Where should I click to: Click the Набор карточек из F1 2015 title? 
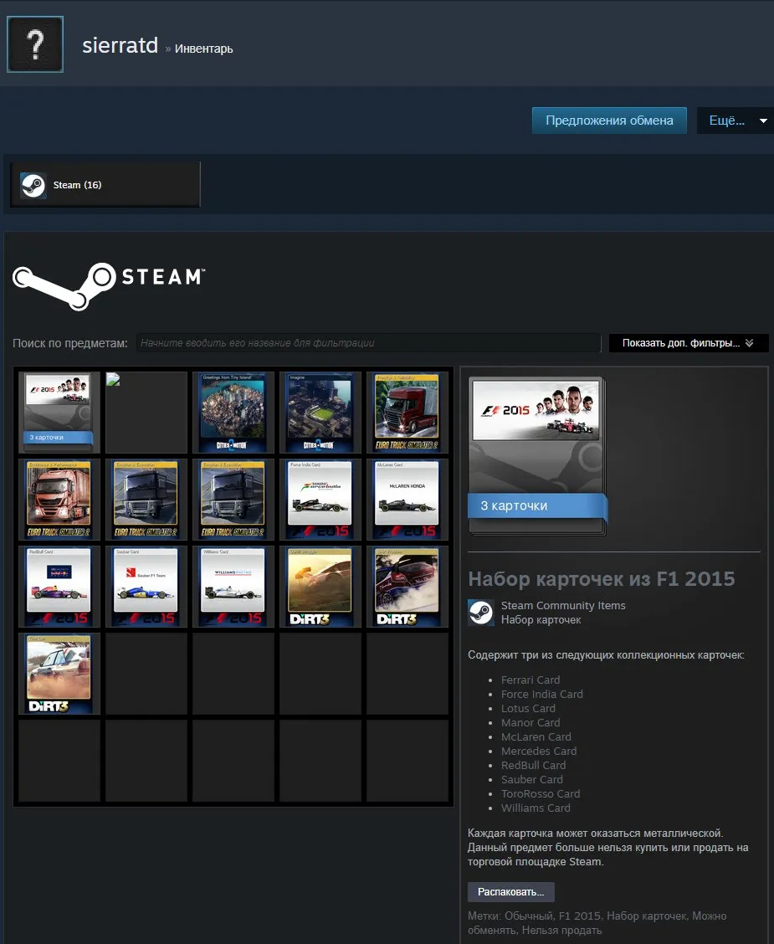click(x=602, y=578)
